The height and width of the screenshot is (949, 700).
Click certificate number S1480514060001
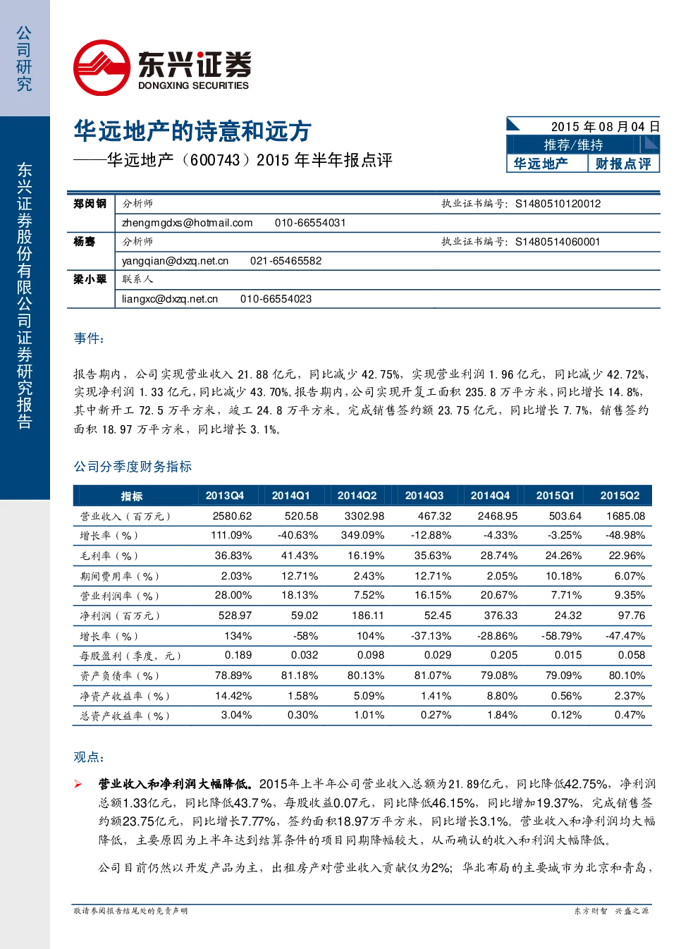click(x=558, y=242)
